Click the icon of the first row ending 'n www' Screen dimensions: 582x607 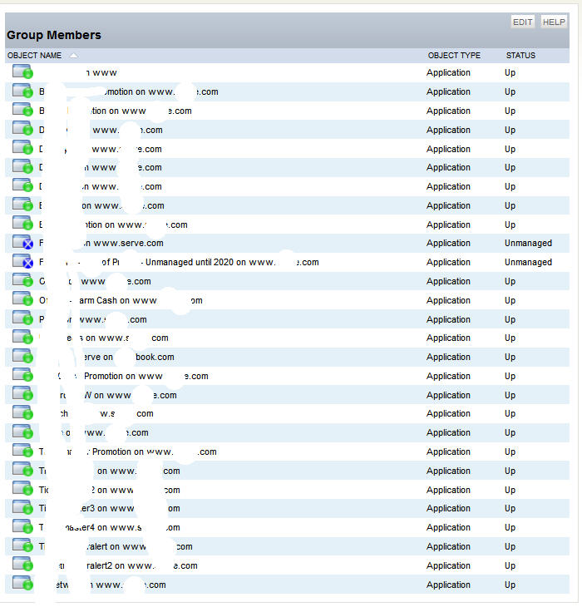22,72
